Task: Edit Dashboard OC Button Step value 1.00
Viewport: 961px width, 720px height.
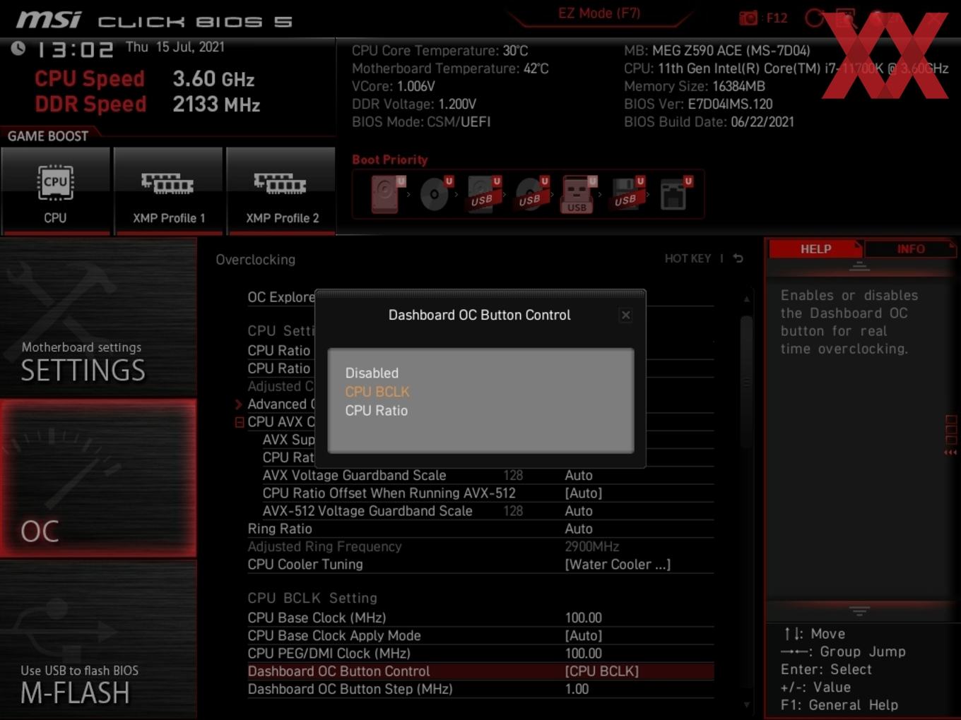Action: [x=577, y=689]
